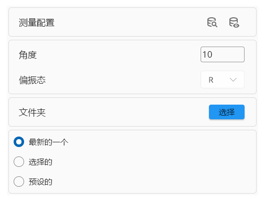Viewport: 265px width, 203px height.
Task: Click the 角度 label
Action: coord(28,55)
